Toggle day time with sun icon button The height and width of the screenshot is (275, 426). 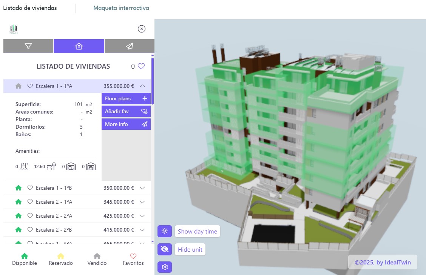click(x=165, y=231)
